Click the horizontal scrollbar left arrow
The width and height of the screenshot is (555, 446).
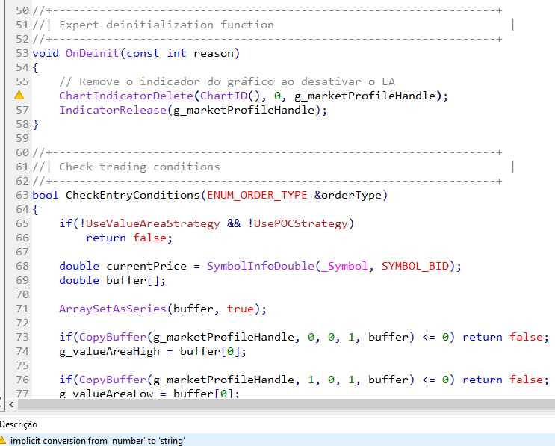[11, 404]
